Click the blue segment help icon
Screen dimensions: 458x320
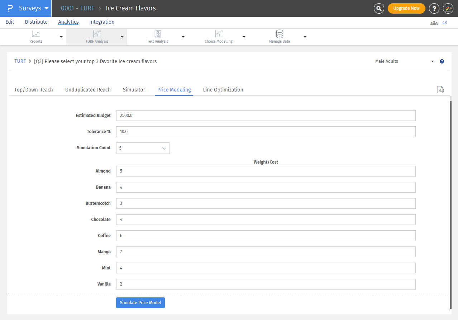(x=442, y=61)
